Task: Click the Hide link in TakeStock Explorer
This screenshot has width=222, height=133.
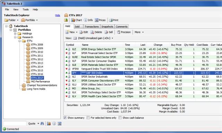Action: [x=58, y=15]
